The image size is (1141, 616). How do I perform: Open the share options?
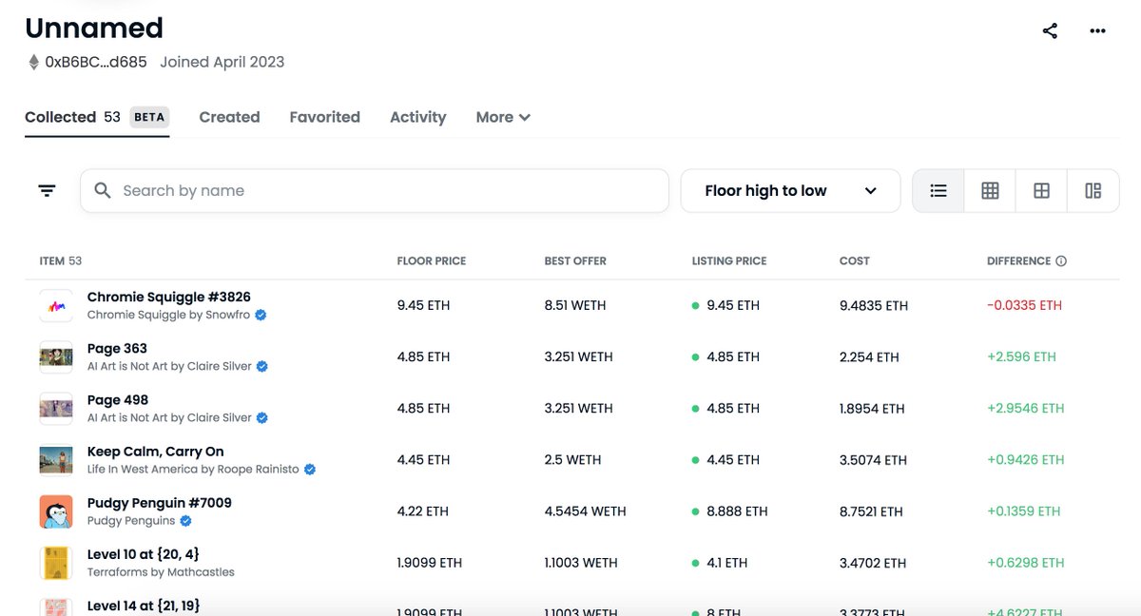[1050, 30]
